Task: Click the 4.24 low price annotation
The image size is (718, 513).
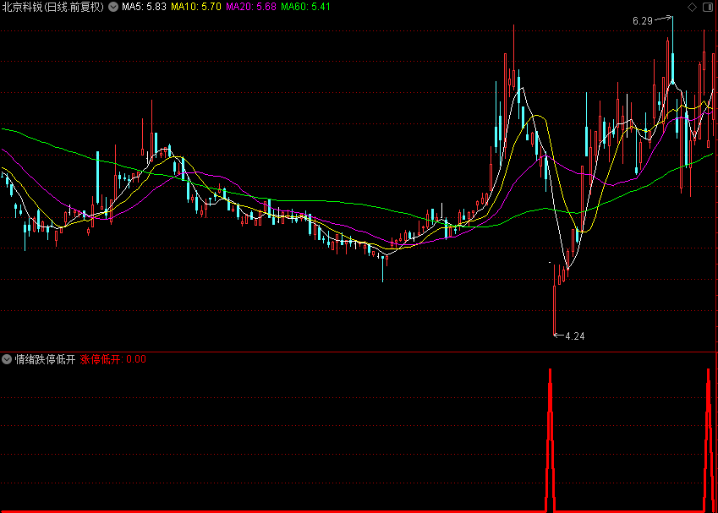Action: pyautogui.click(x=575, y=336)
